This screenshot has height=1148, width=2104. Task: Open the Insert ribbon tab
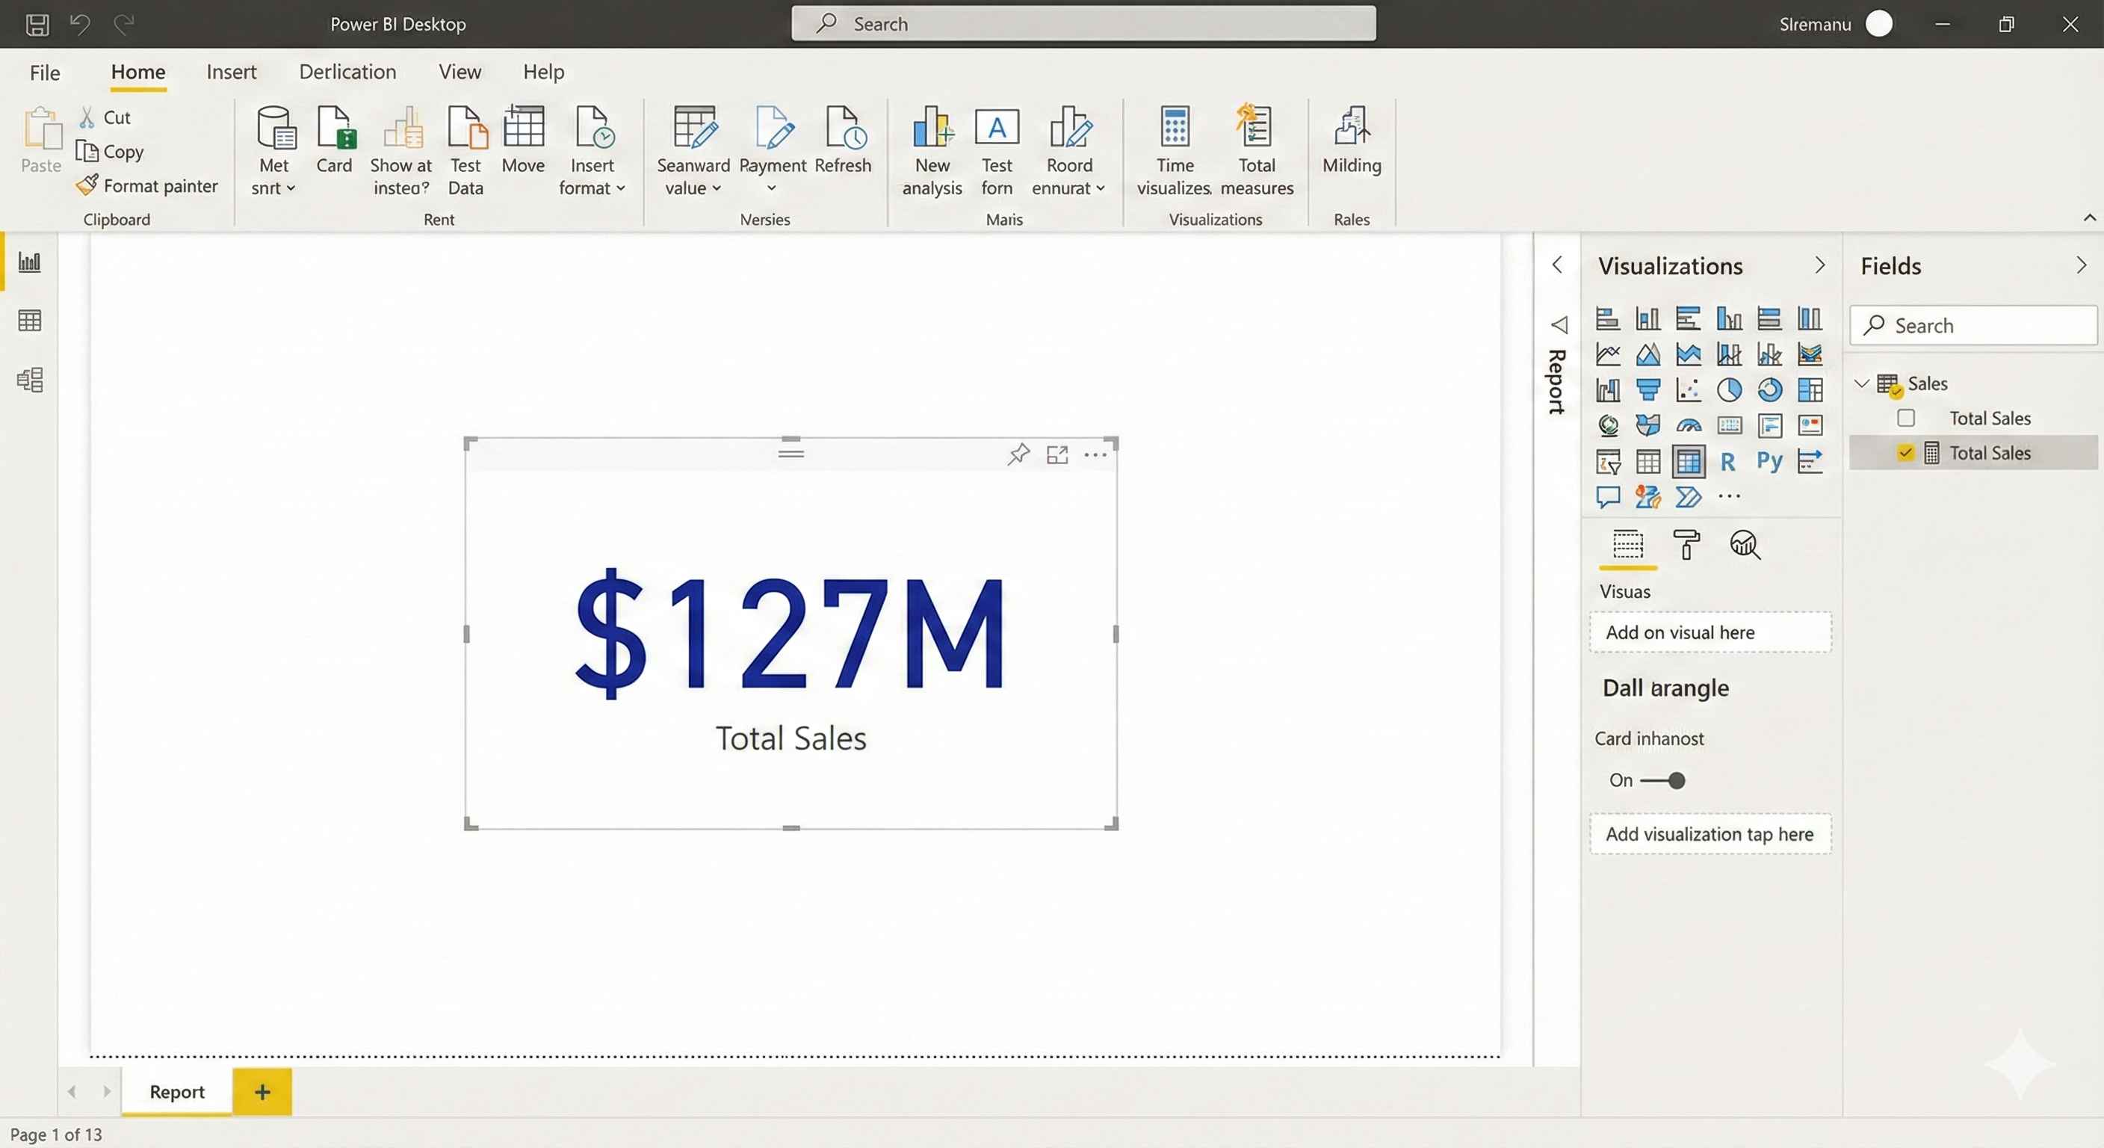pyautogui.click(x=231, y=72)
